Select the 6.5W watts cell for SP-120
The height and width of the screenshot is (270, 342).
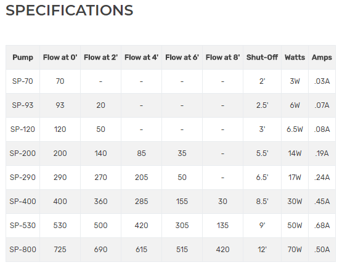coord(295,129)
